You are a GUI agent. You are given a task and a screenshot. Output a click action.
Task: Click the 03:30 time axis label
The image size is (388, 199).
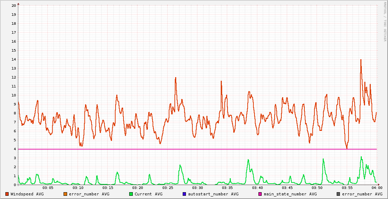click(197, 188)
